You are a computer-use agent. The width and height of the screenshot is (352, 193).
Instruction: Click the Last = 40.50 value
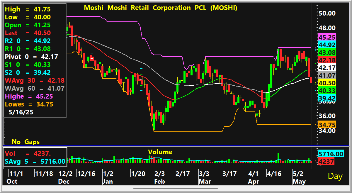click(x=28, y=33)
